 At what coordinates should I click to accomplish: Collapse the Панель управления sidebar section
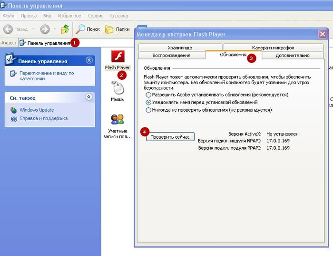(89, 60)
